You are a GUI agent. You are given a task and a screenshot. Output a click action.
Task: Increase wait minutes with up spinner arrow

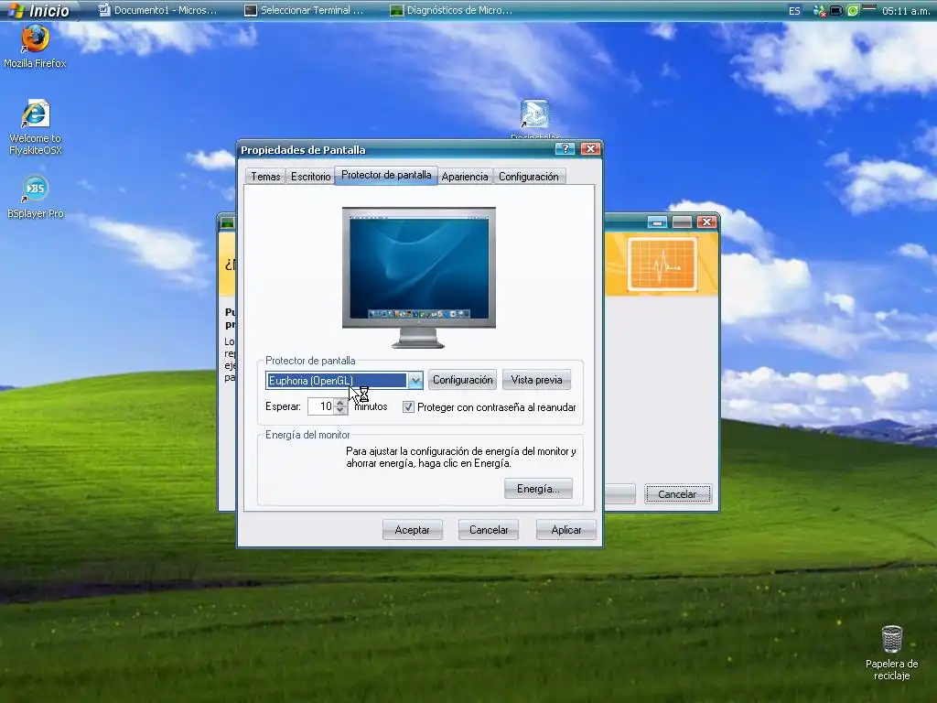pyautogui.click(x=340, y=403)
